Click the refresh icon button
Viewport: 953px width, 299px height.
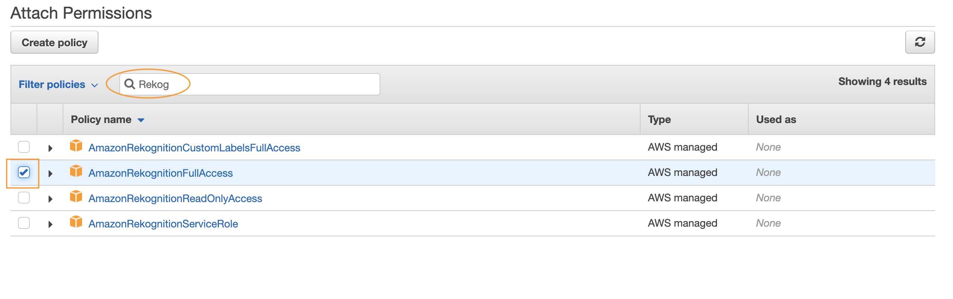pyautogui.click(x=920, y=42)
